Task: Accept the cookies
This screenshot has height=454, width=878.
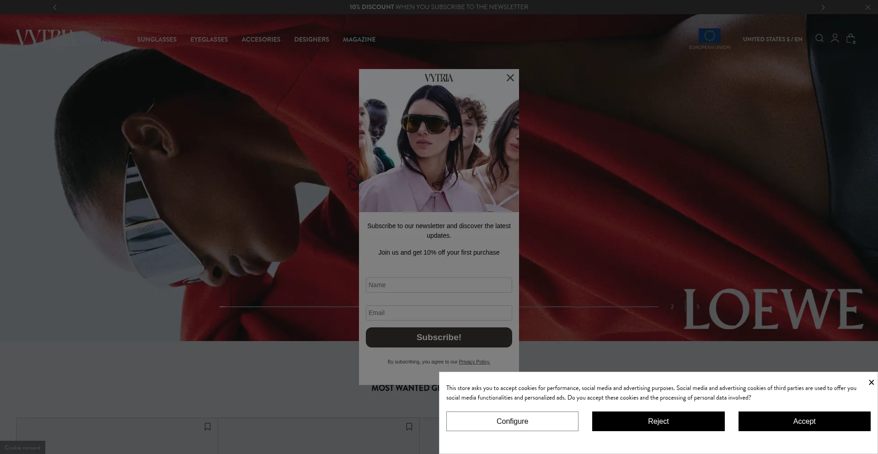Action: click(804, 421)
